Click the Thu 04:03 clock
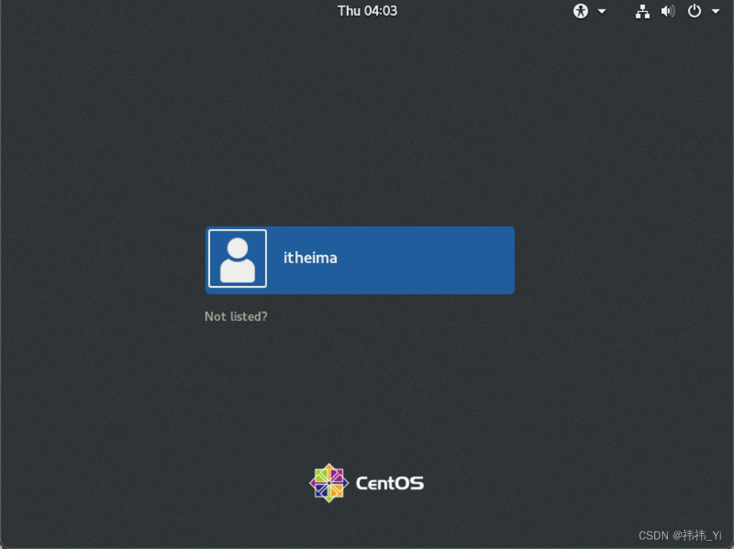The image size is (734, 549). (x=367, y=10)
